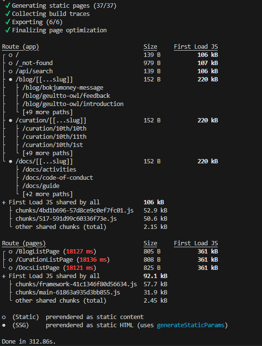Click 'Done in 312.86s.' line
The image size is (262, 346).
click(x=29, y=342)
